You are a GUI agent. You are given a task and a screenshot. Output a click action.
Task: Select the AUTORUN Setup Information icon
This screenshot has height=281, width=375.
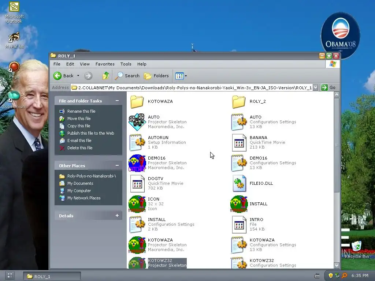coord(137,142)
